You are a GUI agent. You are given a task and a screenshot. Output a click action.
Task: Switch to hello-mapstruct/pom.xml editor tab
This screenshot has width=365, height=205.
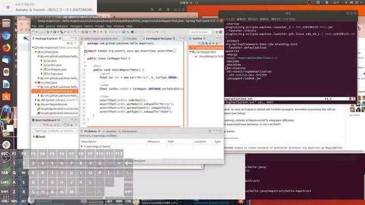point(99,38)
